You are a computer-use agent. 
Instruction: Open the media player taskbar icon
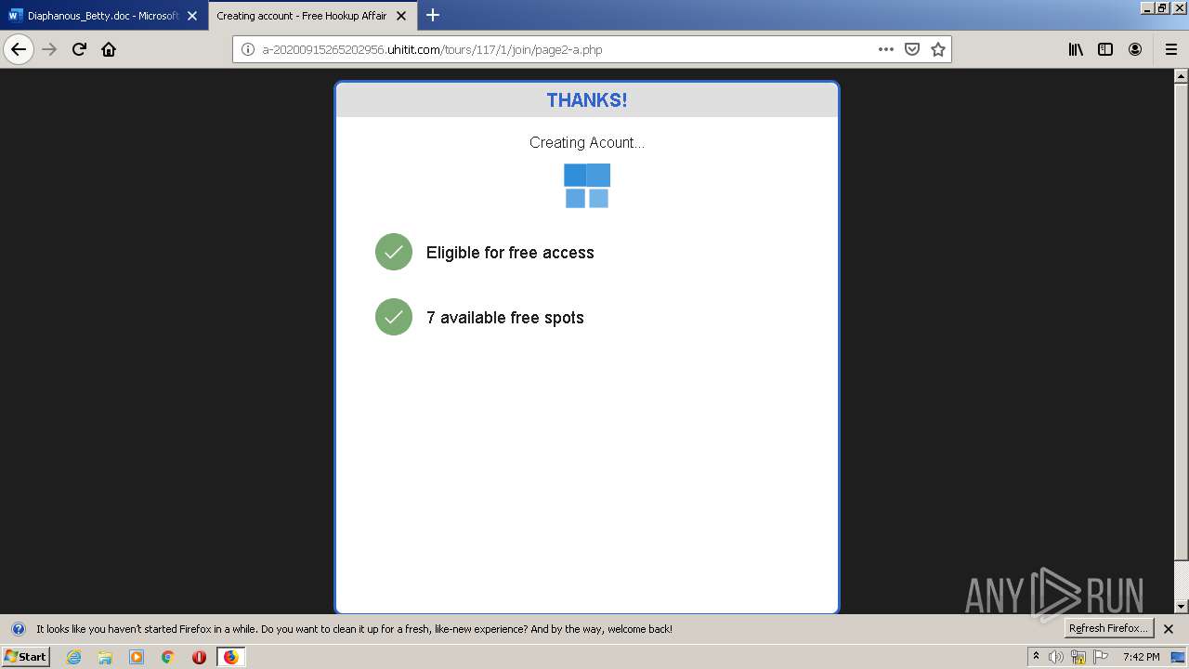pos(137,657)
